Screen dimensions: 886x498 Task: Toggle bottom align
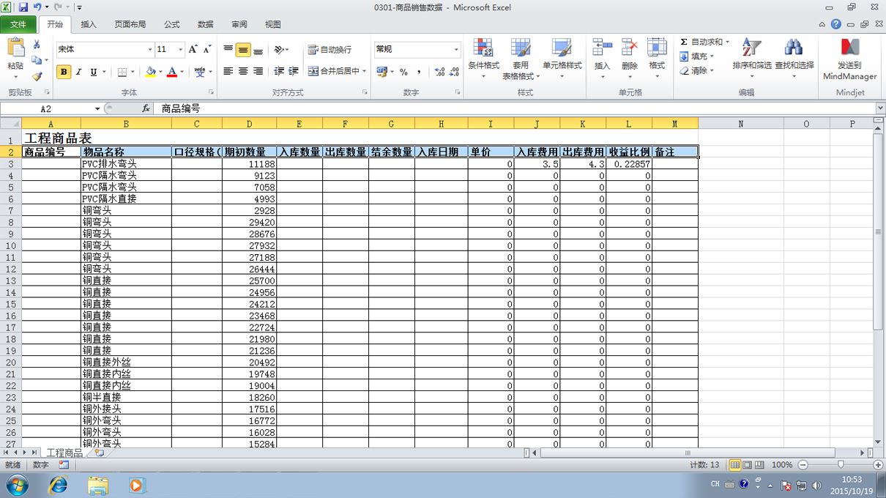pyautogui.click(x=258, y=50)
